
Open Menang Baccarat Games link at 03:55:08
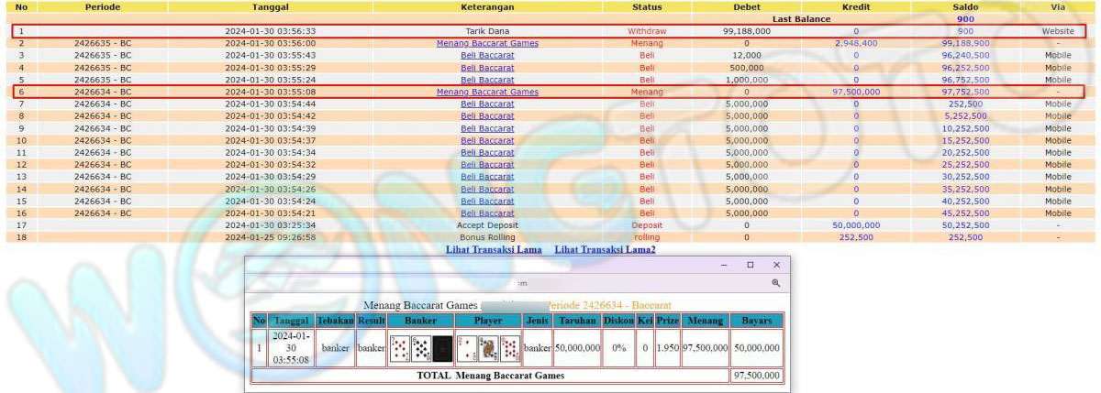pos(487,92)
